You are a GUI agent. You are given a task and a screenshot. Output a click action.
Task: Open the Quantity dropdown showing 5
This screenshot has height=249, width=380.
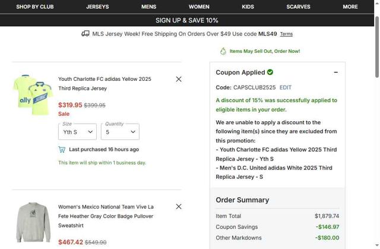120,132
